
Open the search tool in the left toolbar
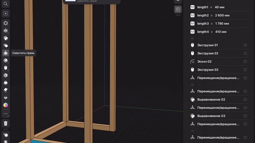6,4
